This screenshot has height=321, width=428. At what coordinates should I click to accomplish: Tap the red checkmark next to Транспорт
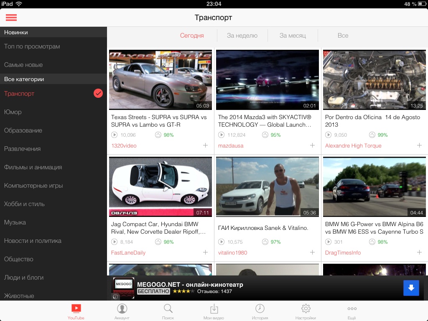click(98, 93)
